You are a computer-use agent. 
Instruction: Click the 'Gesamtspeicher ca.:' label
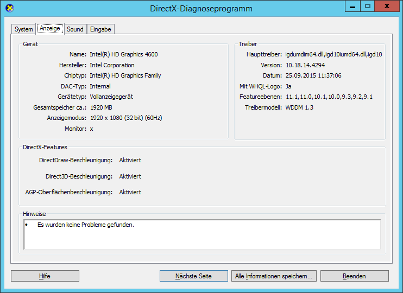(x=60, y=107)
